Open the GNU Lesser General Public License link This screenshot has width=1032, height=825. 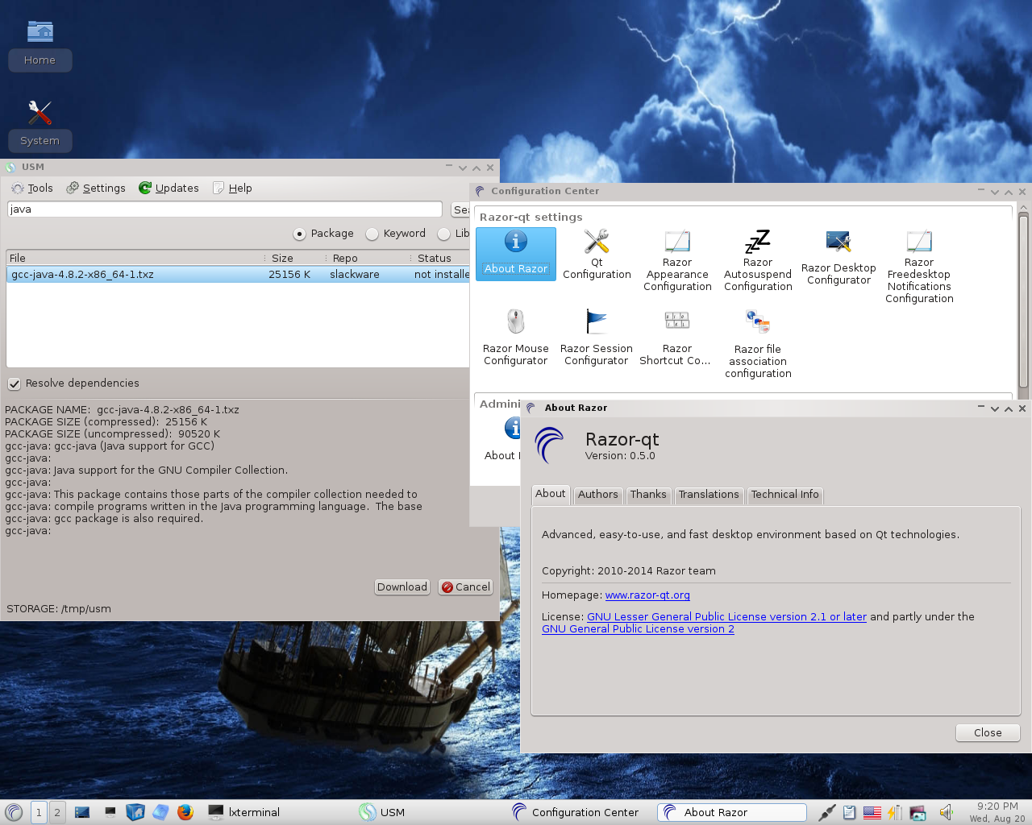[726, 617]
